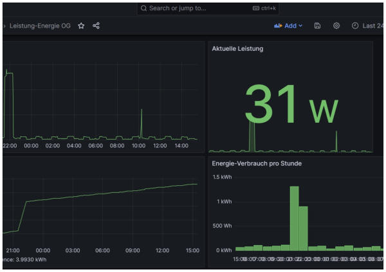Open dashboard settings via gear icon
This screenshot has height=272, width=386.
pyautogui.click(x=336, y=26)
